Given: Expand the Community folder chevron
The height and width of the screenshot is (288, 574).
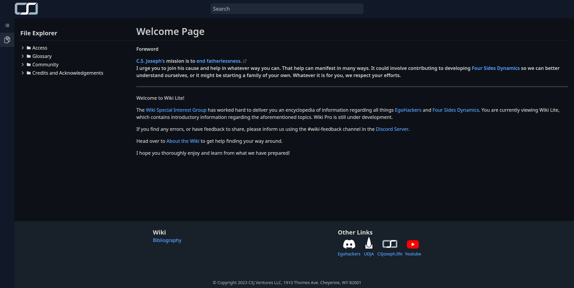Looking at the screenshot, I should pyautogui.click(x=23, y=65).
